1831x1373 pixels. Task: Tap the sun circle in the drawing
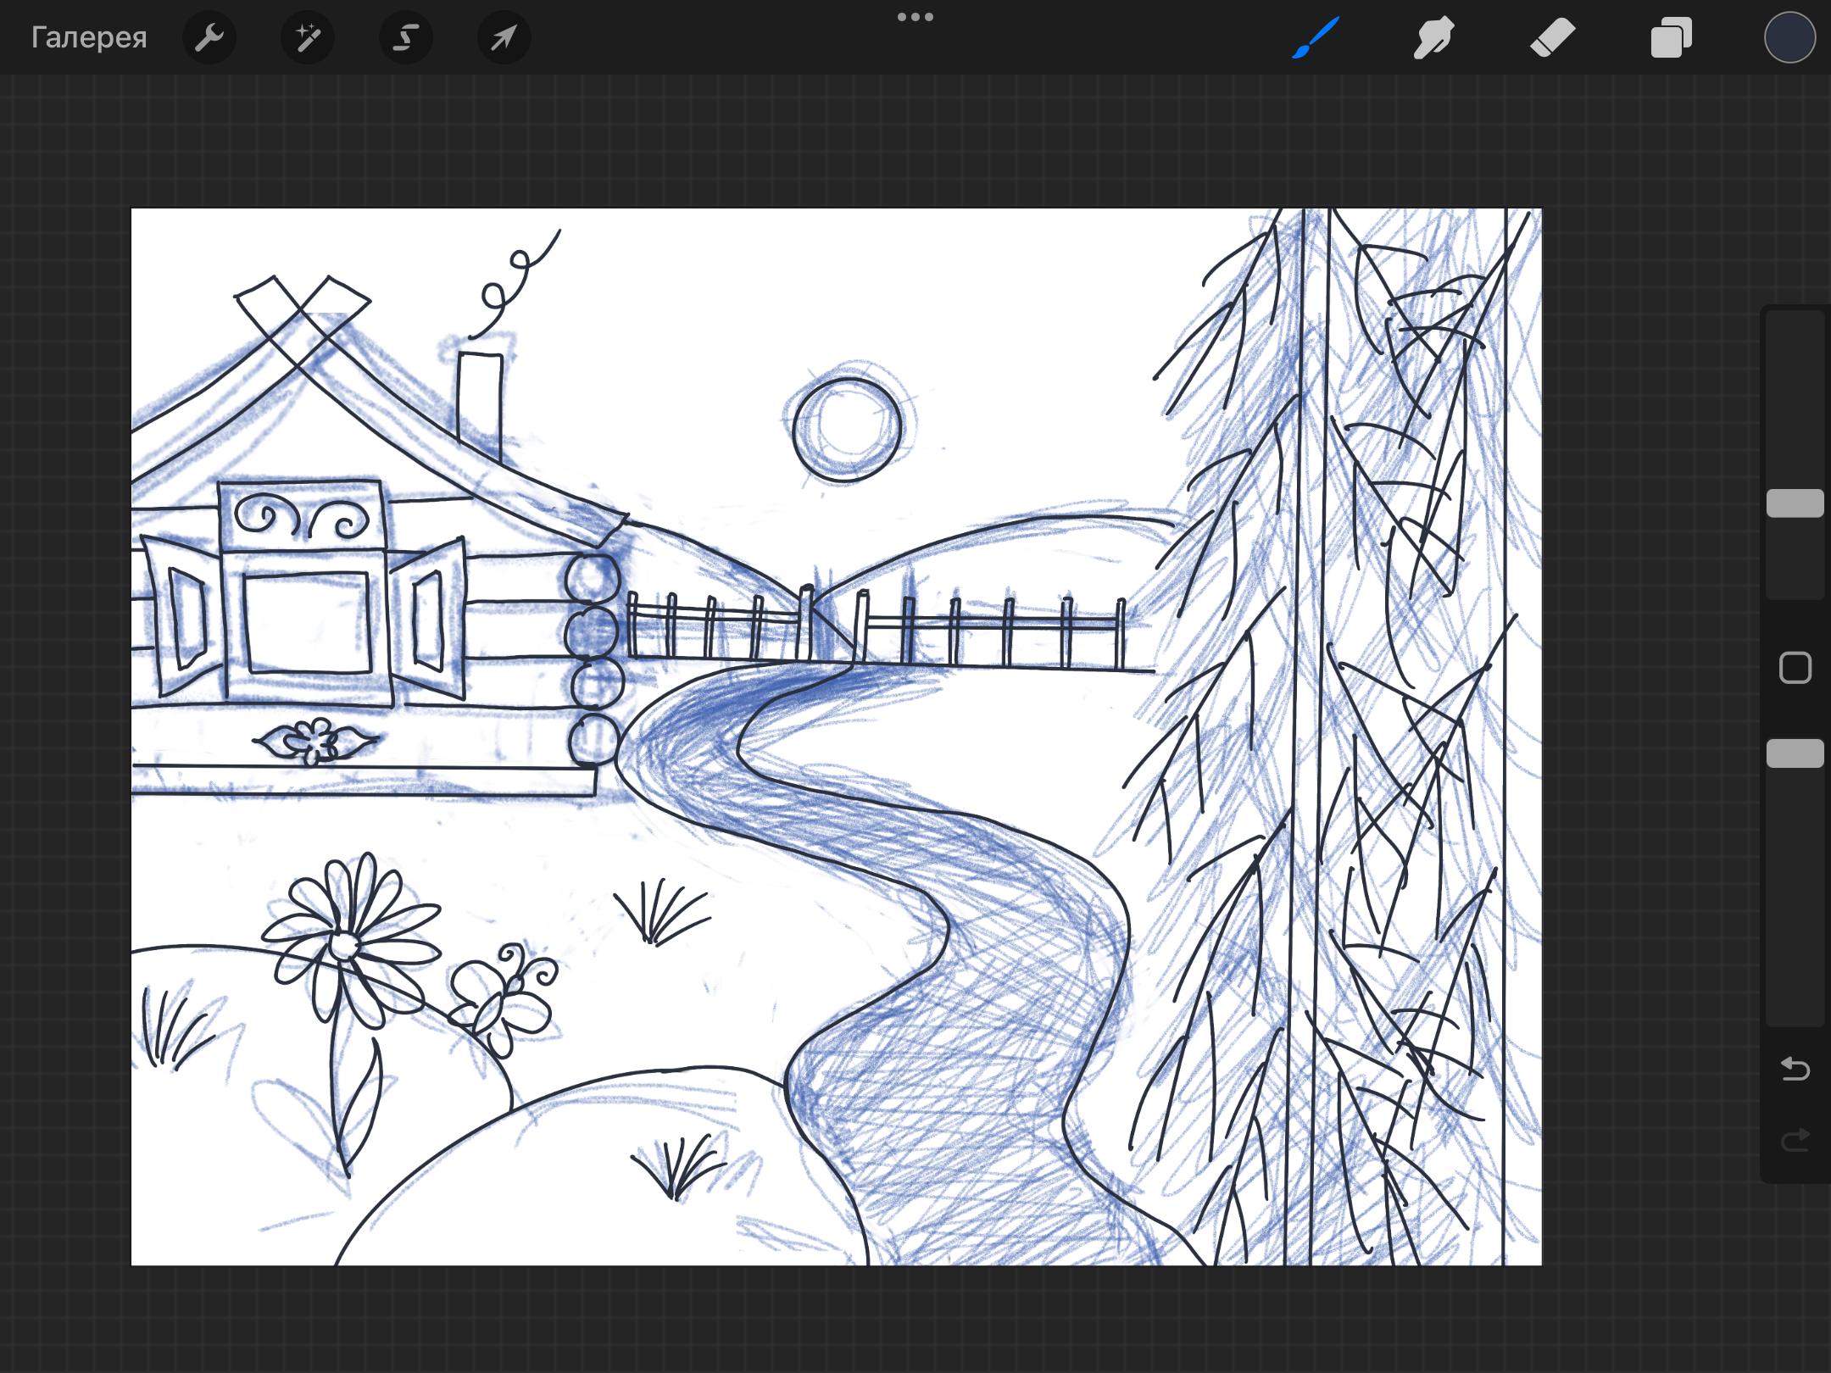point(847,430)
